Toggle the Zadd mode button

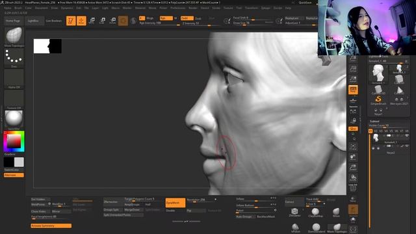(187, 18)
